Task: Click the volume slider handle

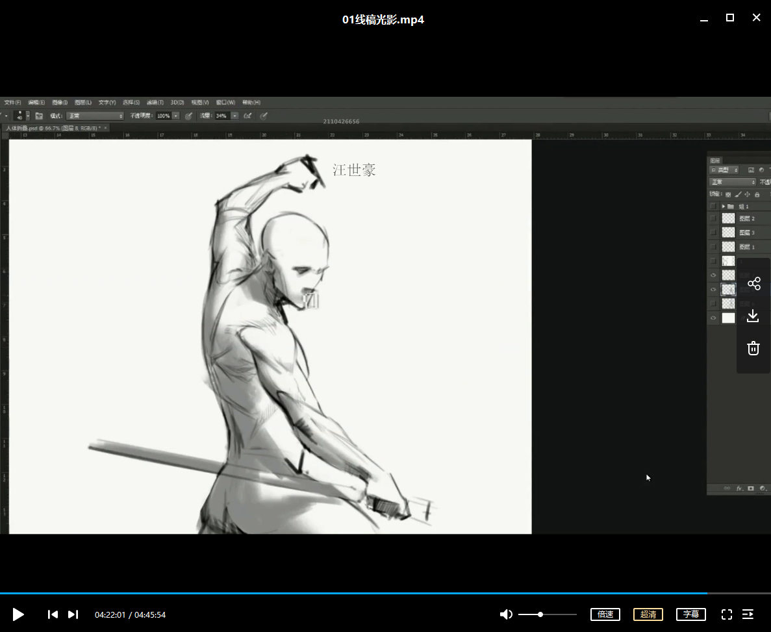Action: (x=540, y=614)
